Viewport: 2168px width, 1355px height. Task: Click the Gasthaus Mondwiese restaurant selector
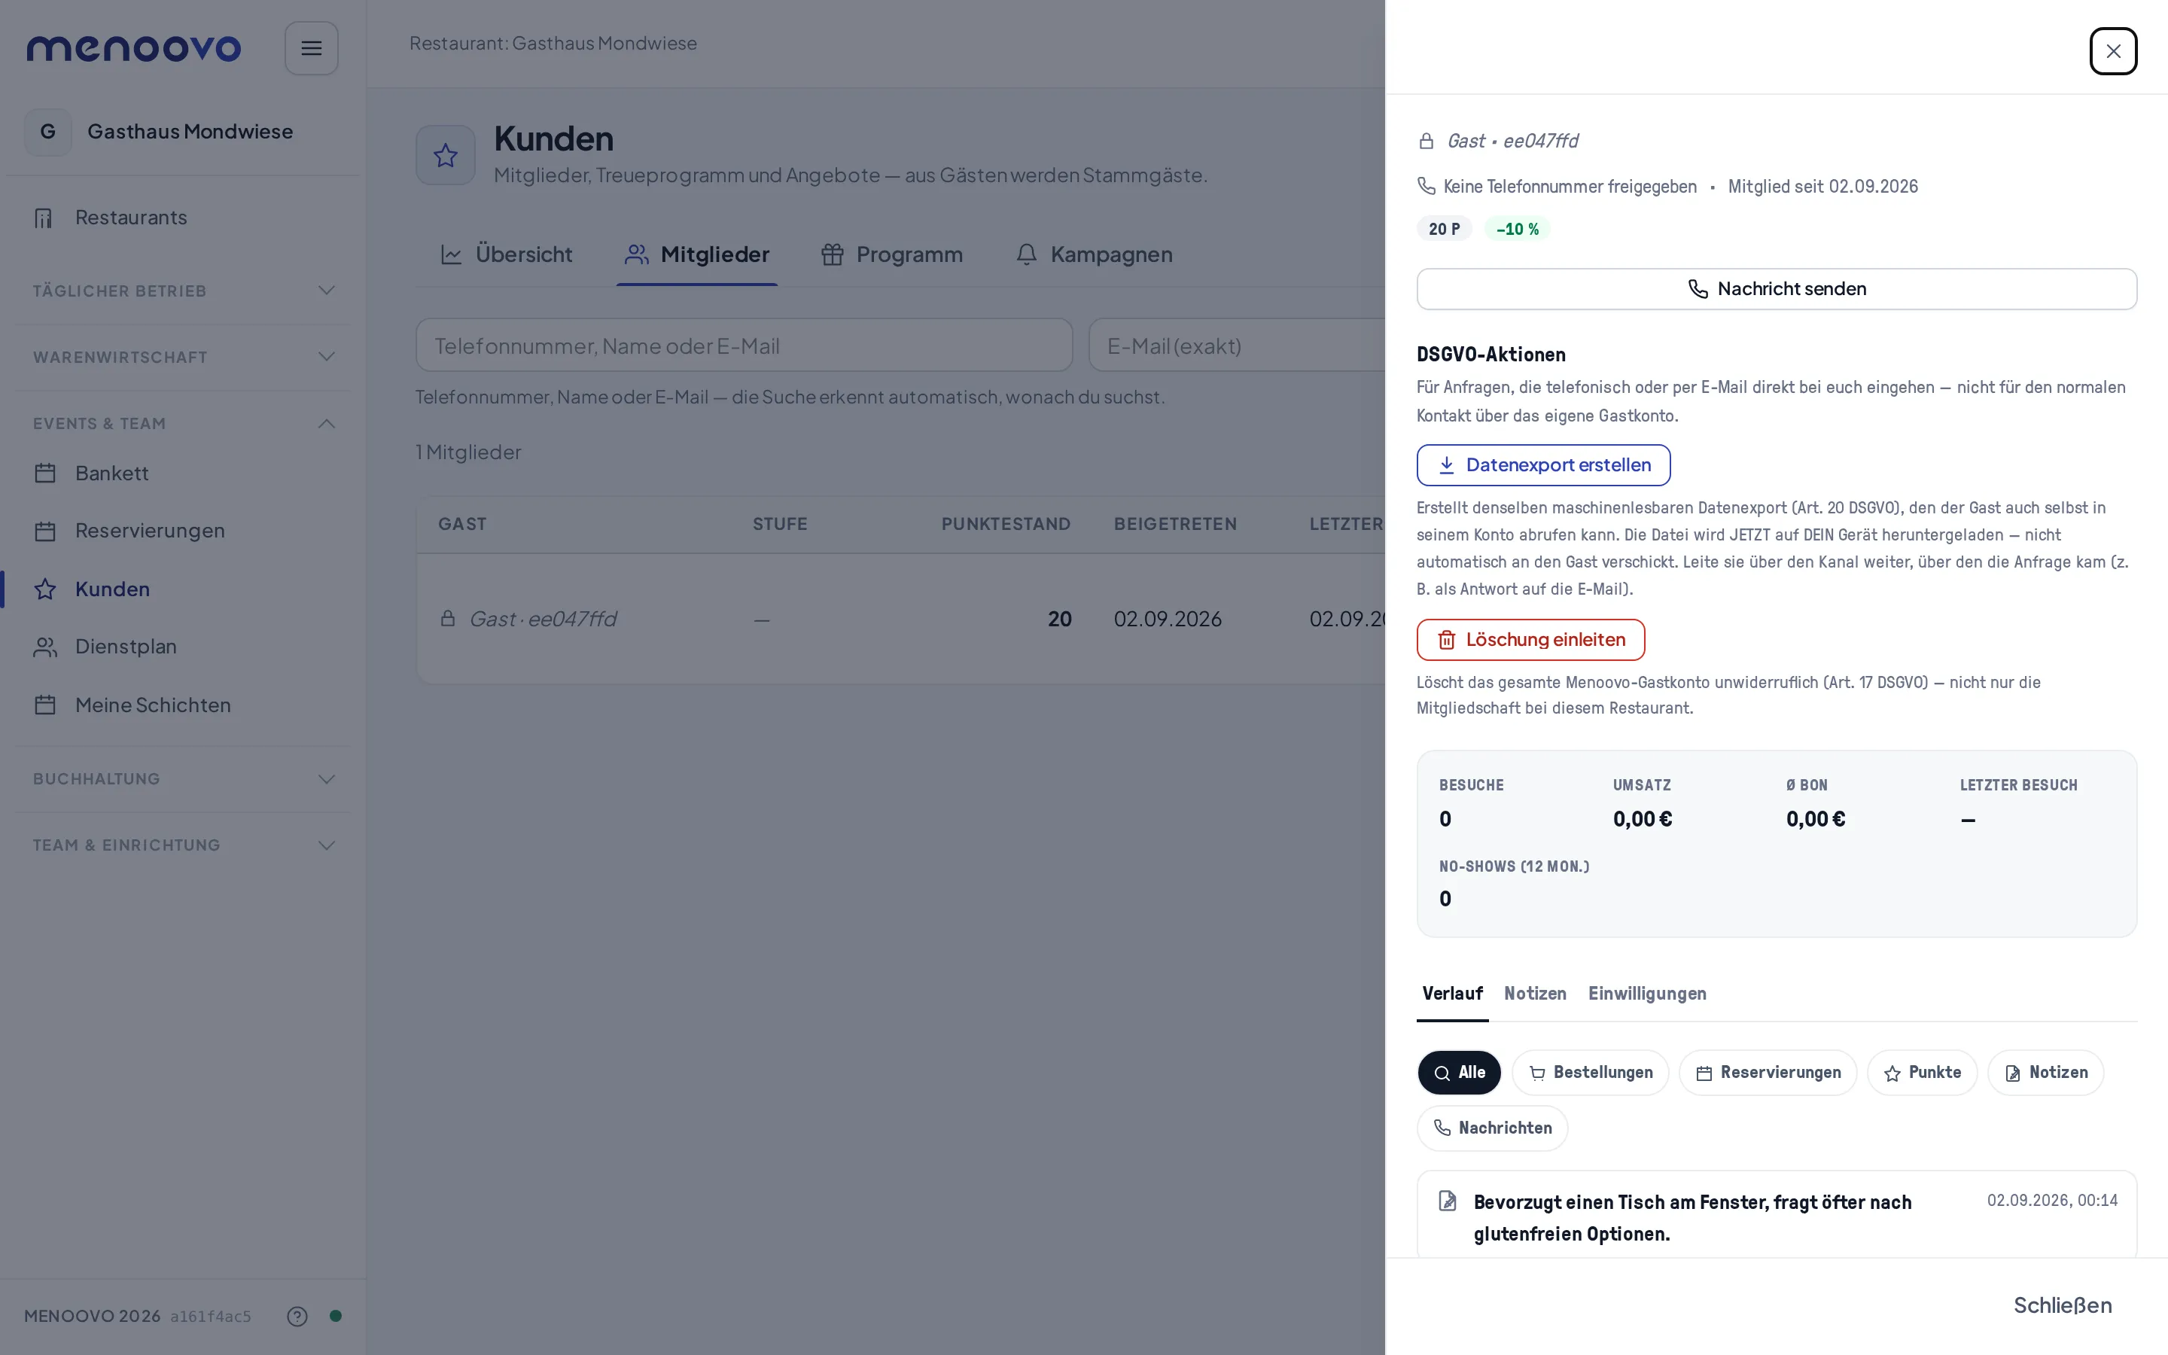pos(182,132)
